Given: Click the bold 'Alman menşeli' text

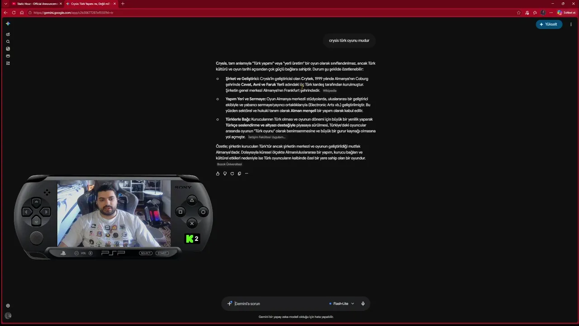Looking at the screenshot, I should point(304,111).
